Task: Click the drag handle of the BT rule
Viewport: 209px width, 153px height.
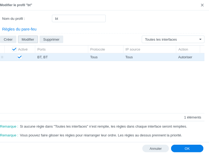Action: coord(2,57)
